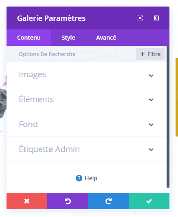The height and width of the screenshot is (217, 178).
Task: Expand the Images section chevron
Action: tap(151, 76)
